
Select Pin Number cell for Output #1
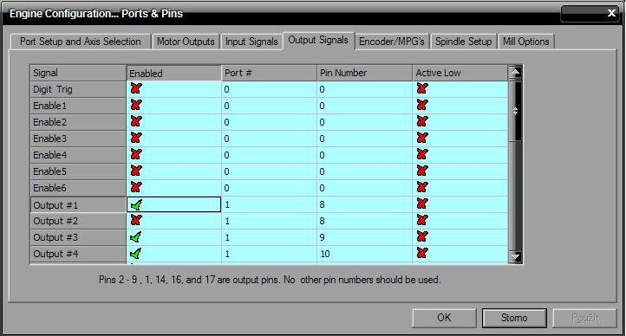point(364,204)
